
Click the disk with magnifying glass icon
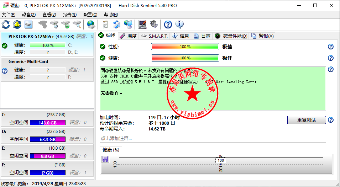[x=77, y=25]
